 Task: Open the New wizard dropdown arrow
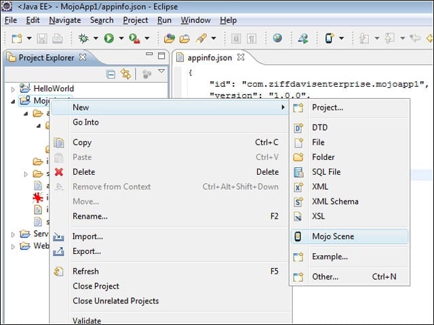(29, 39)
